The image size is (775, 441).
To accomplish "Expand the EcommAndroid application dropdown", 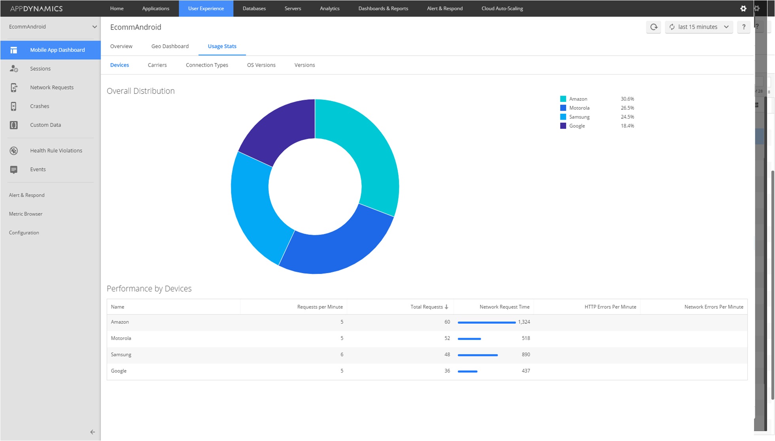I will (94, 27).
